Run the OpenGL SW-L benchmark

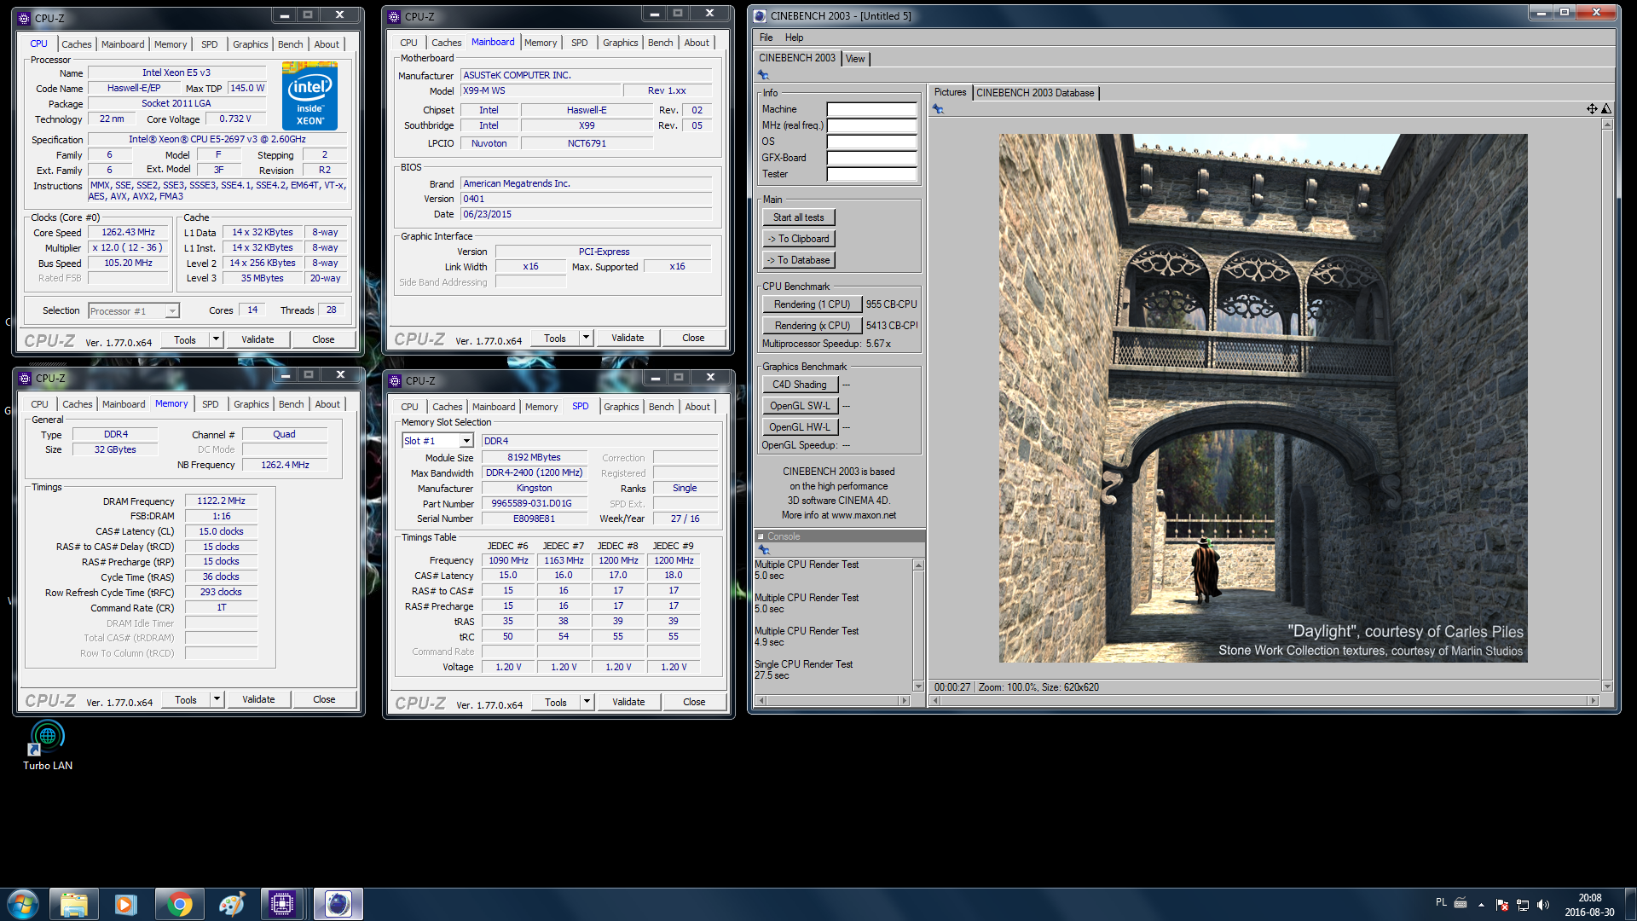click(800, 406)
